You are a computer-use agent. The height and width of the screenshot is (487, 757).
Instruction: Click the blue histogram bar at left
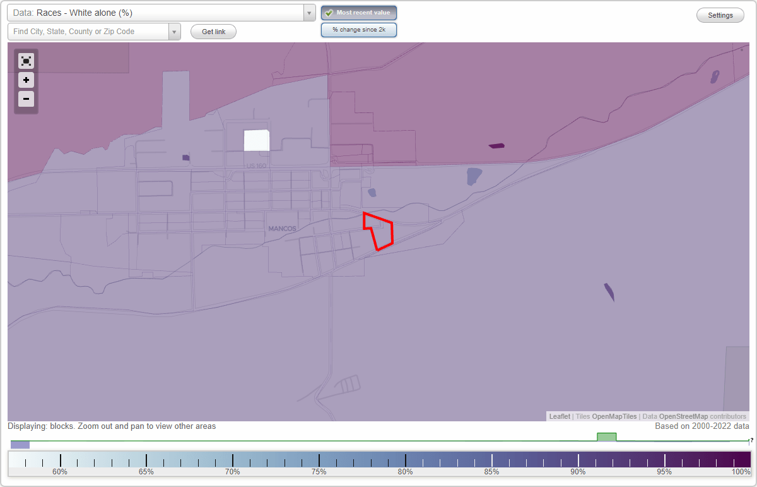[x=20, y=445]
